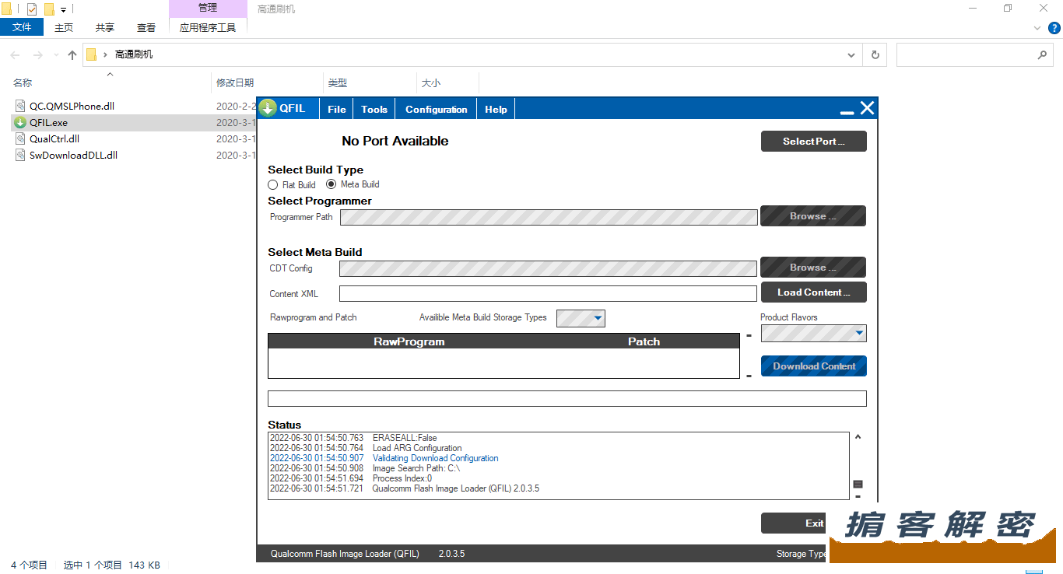1063x574 pixels.
Task: Click the Select Port button
Action: pos(813,141)
